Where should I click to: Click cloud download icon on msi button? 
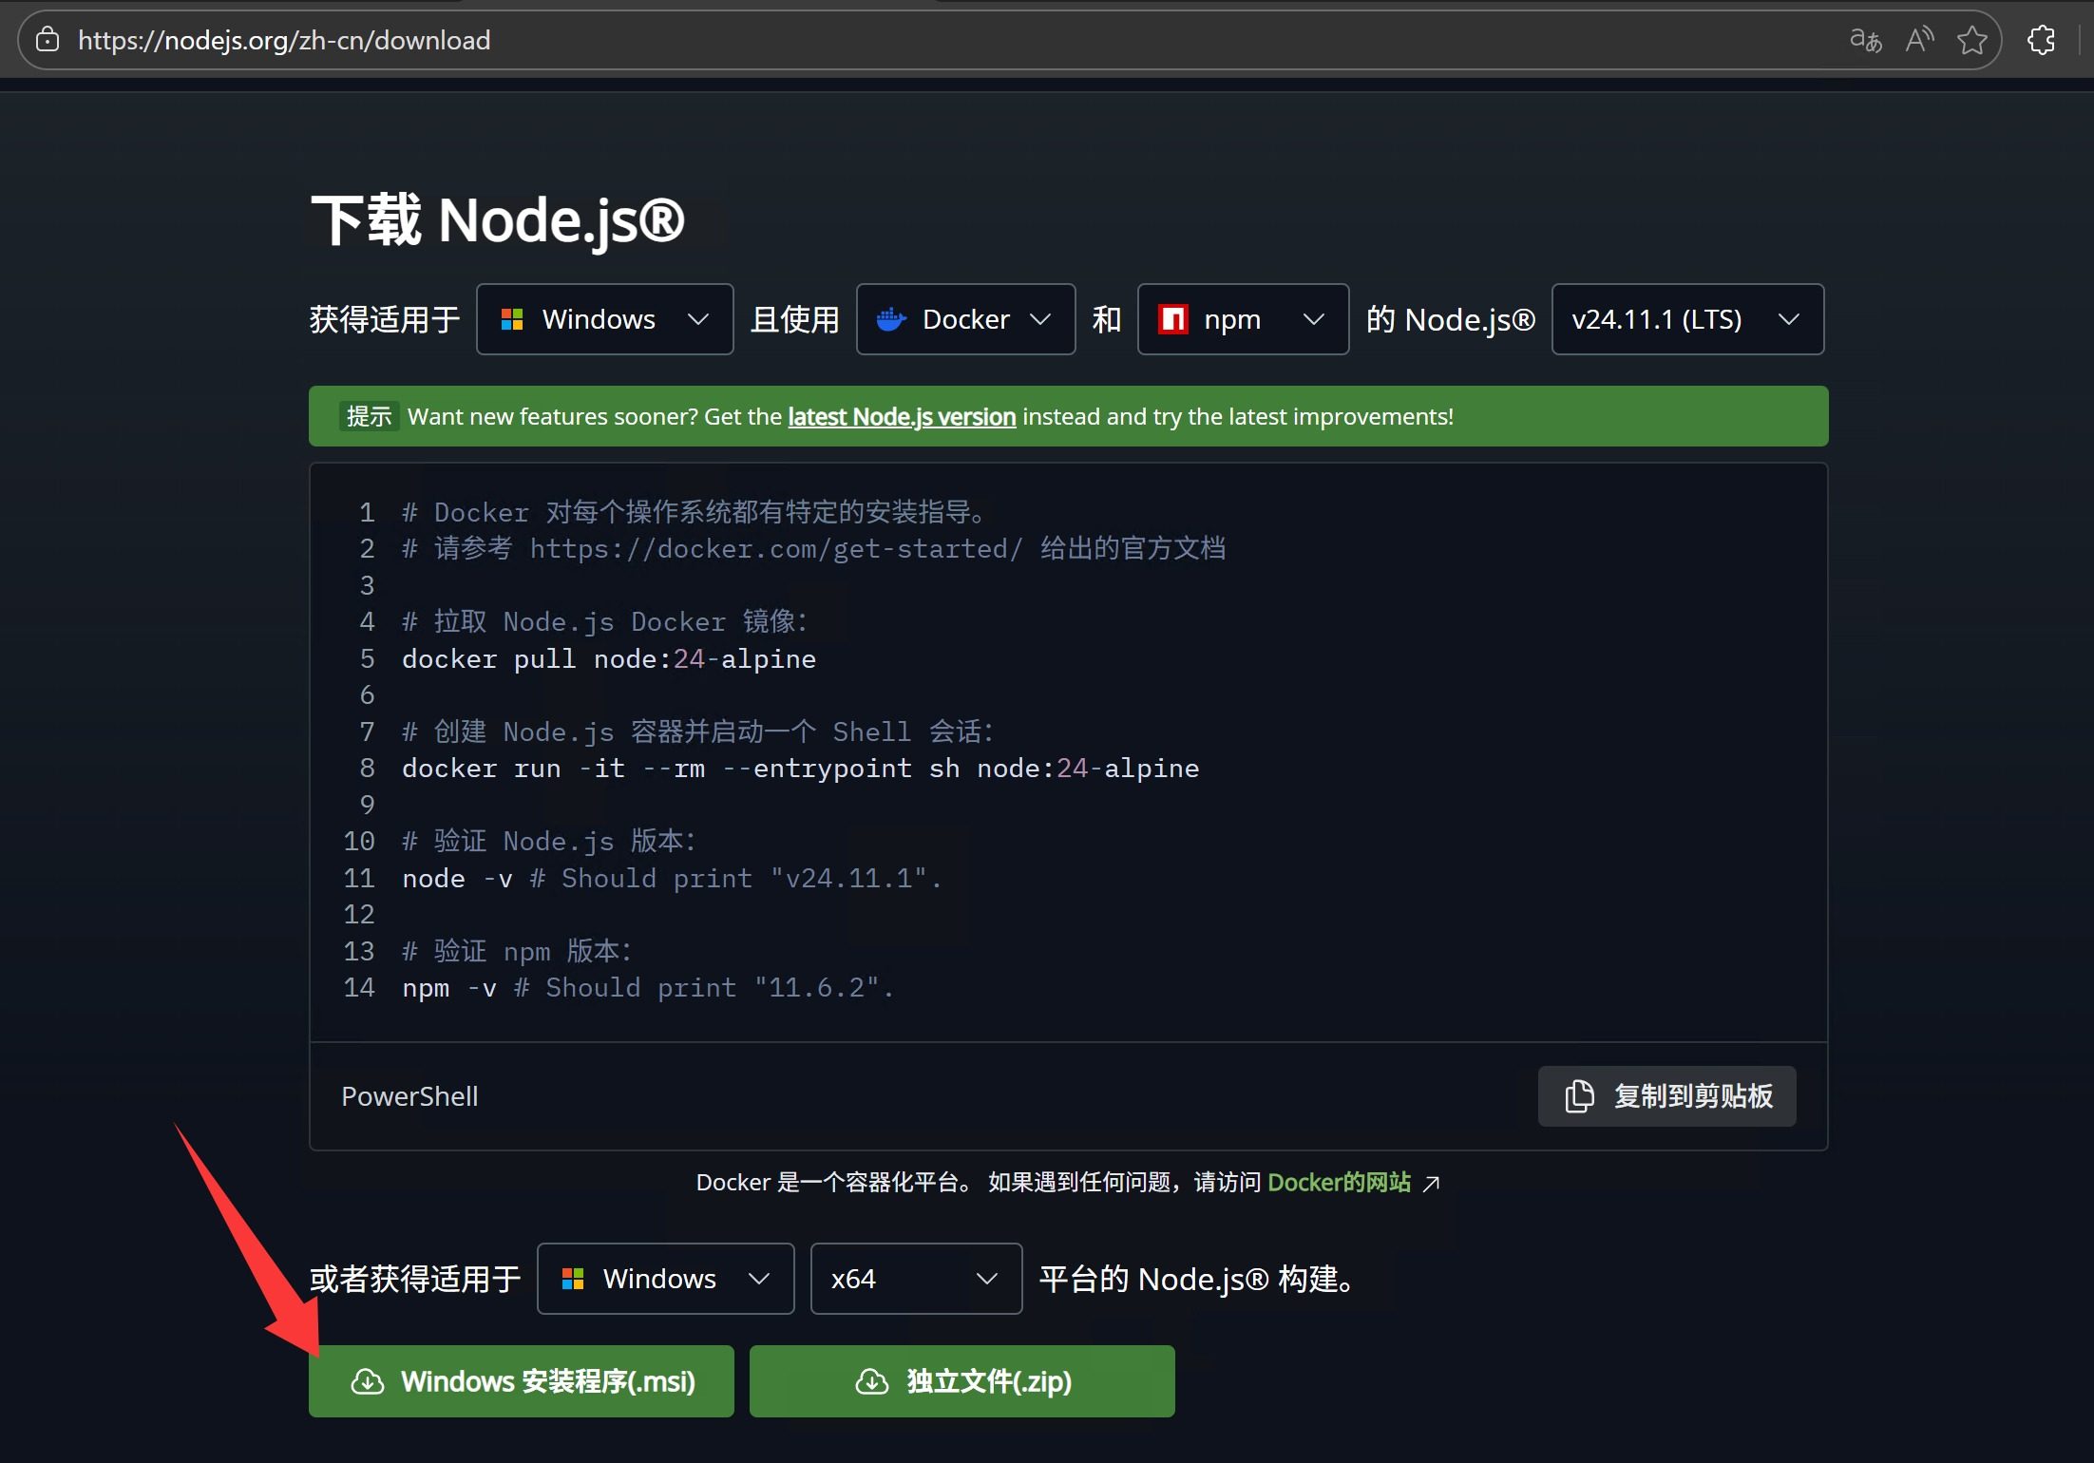pos(368,1381)
